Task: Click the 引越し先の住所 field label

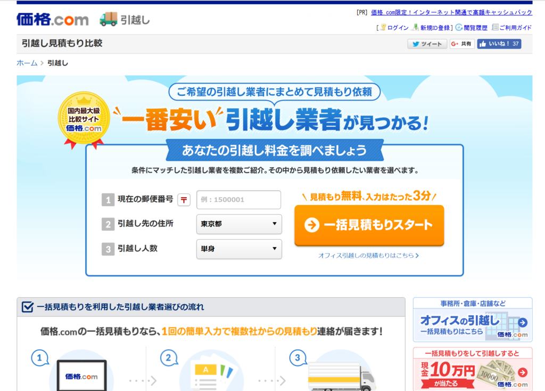Action: 145,223
